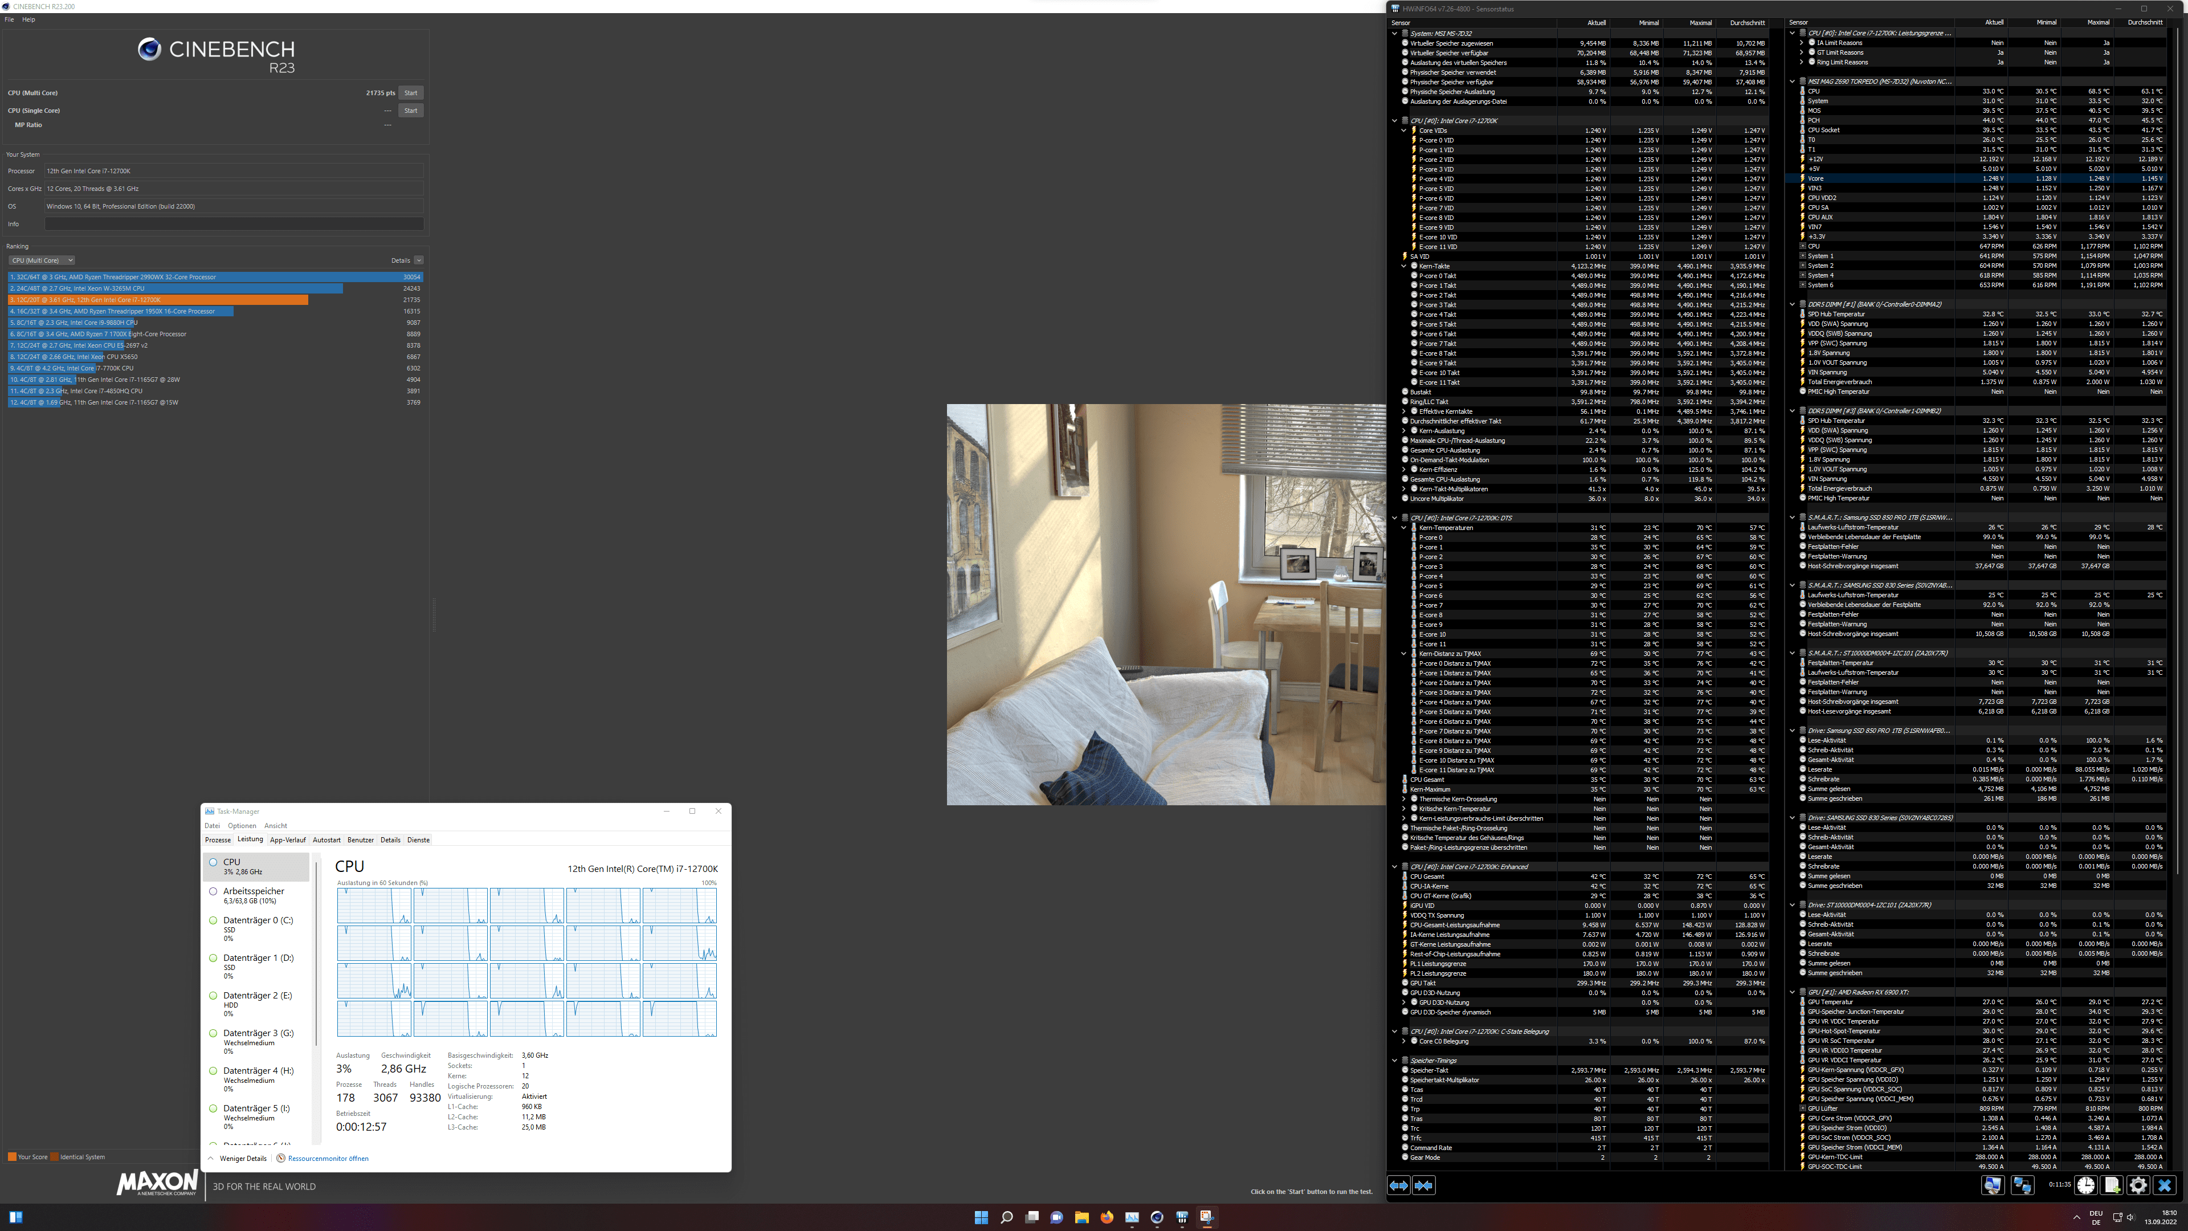Viewport: 2188px width, 1231px height.
Task: Open Cinebench Help menu
Action: click(28, 19)
